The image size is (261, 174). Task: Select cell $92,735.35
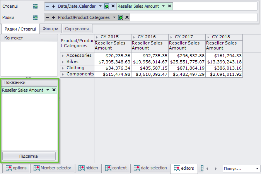150,56
